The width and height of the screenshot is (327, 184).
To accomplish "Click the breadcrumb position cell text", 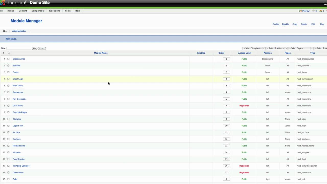I will [x=267, y=59].
